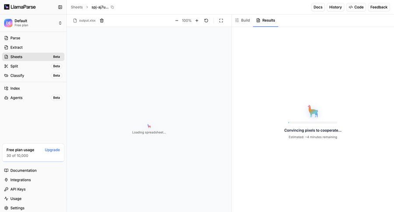Viewport: 394px width, 212px height.
Task: Zoom in with the plus icon
Action: click(197, 21)
